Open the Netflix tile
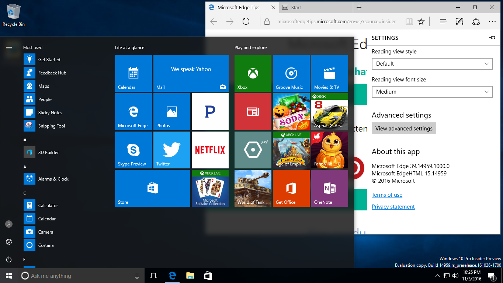Viewport: 503px width, 283px height. click(x=210, y=150)
